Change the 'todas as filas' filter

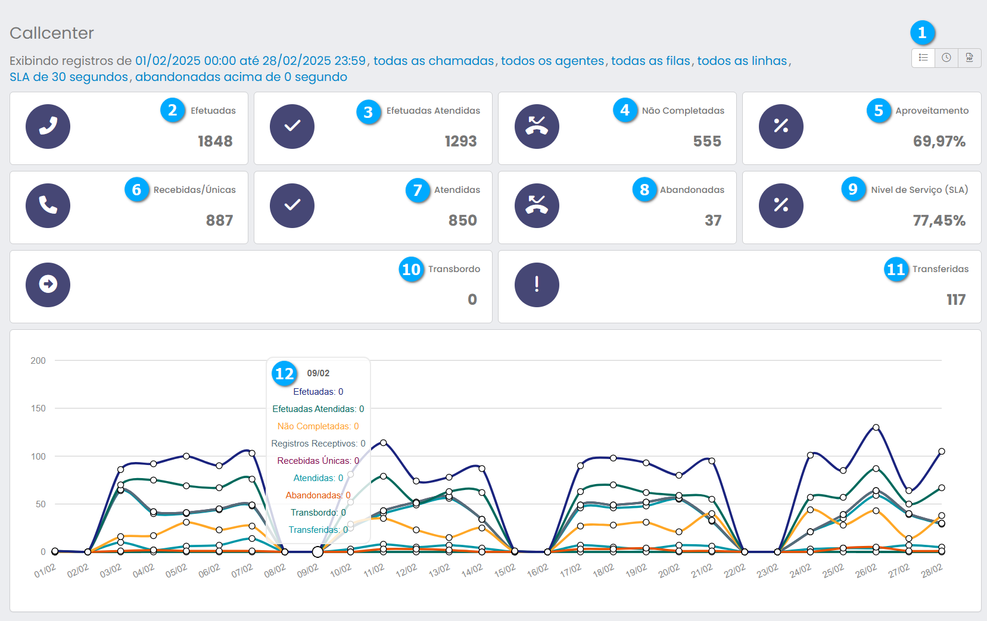click(650, 61)
